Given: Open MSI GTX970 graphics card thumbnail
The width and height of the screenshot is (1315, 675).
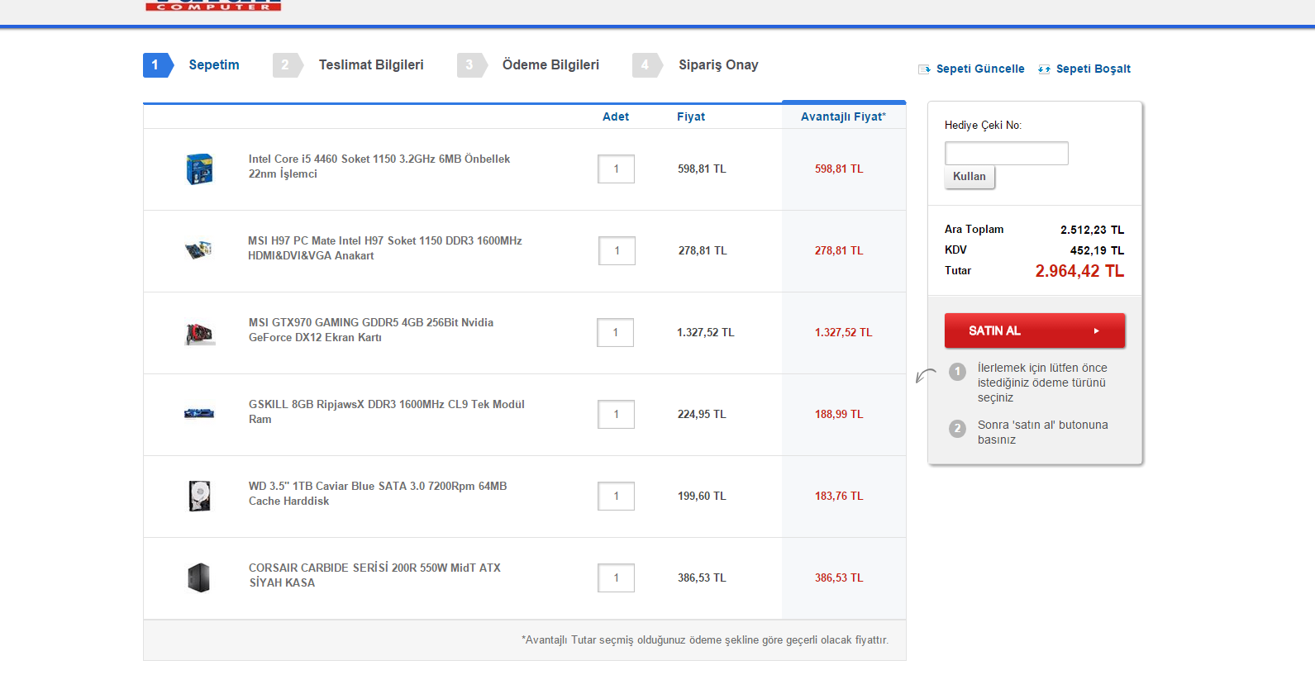Looking at the screenshot, I should pyautogui.click(x=199, y=333).
